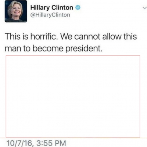Click the 10/7/16 date in the timestamp

pyautogui.click(x=19, y=143)
